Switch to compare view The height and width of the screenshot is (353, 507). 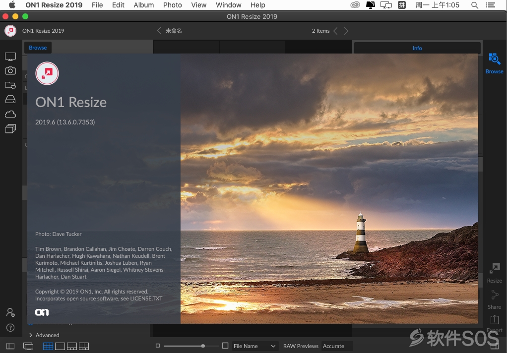(x=84, y=346)
